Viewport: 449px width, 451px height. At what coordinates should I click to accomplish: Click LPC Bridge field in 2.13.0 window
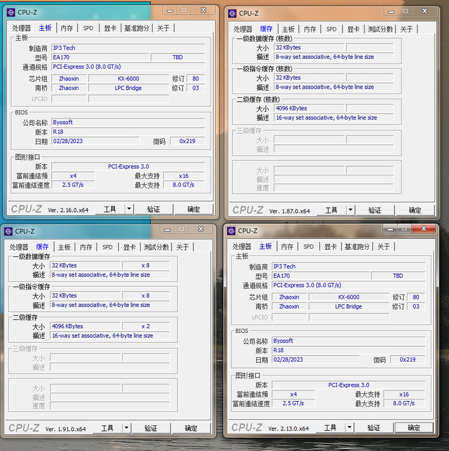(x=349, y=307)
